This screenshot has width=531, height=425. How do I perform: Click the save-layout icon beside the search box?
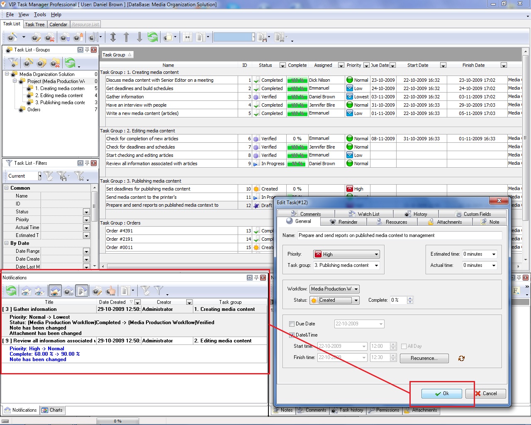point(262,38)
